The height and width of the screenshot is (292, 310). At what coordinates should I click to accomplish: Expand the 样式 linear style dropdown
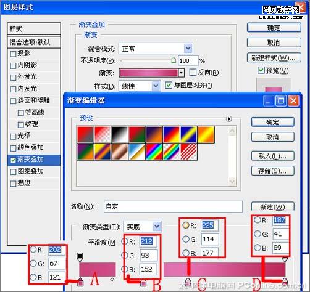click(140, 86)
